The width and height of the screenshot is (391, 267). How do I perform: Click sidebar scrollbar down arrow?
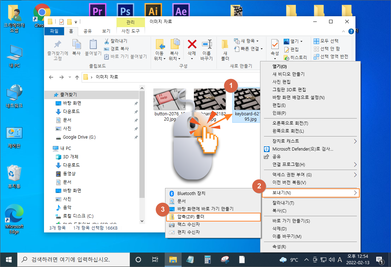coord(142,221)
